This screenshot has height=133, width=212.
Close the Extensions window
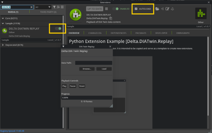(x=209, y=2)
